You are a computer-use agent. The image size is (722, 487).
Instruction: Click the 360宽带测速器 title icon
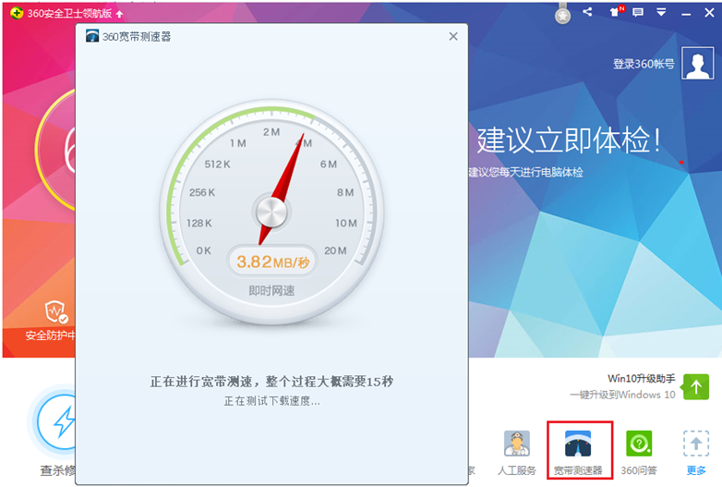pyautogui.click(x=92, y=36)
